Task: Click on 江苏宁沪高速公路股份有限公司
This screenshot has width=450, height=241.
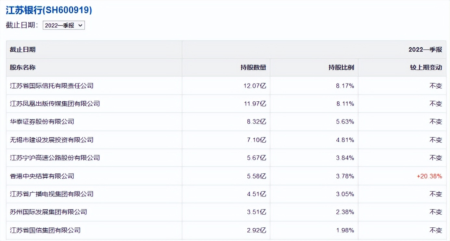Action: (55, 158)
